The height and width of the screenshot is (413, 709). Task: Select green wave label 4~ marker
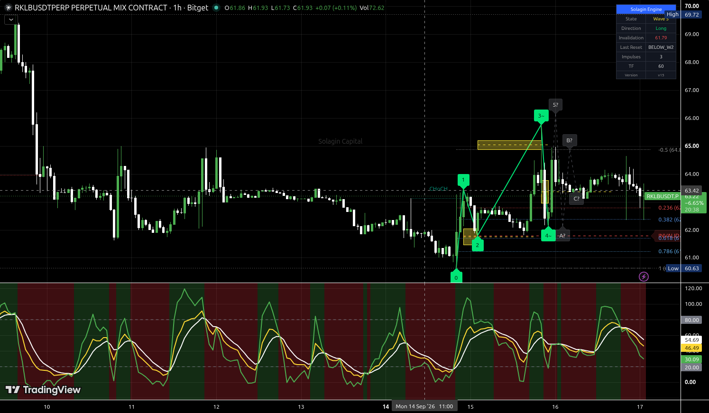click(x=548, y=235)
